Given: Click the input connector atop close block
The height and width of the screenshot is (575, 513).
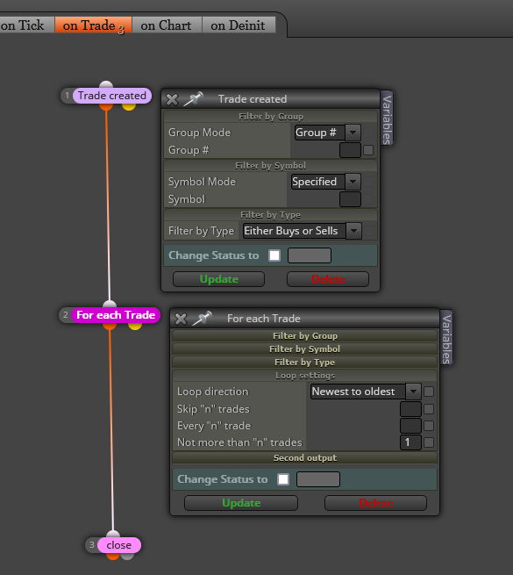Looking at the screenshot, I should tap(113, 534).
